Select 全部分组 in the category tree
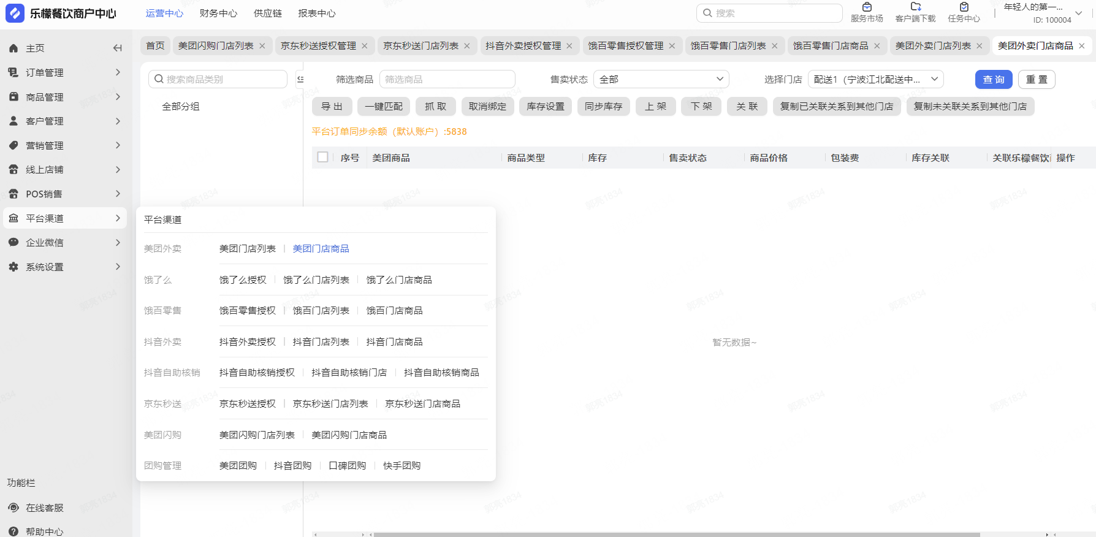 pyautogui.click(x=181, y=106)
